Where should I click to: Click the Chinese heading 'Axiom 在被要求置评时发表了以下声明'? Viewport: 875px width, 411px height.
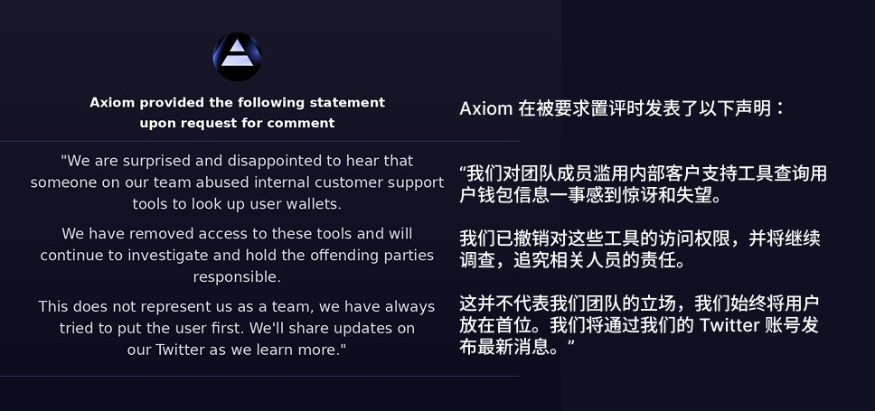pos(622,109)
